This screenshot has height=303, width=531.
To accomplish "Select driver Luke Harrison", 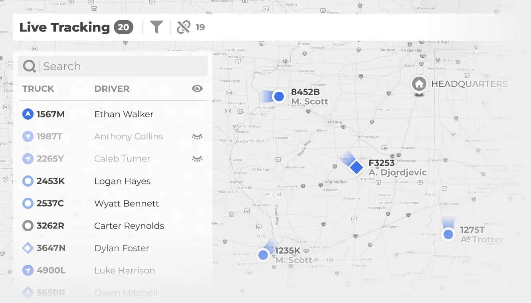I will point(125,271).
